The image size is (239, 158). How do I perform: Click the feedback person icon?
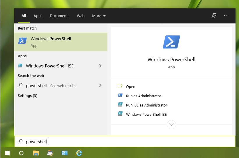pos(214,16)
